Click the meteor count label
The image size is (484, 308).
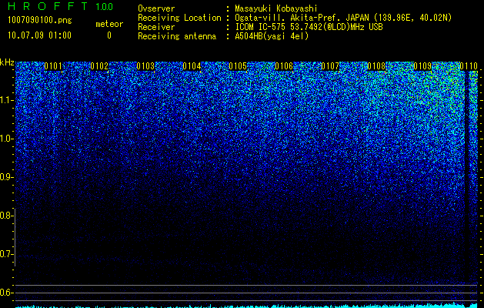[x=109, y=24]
